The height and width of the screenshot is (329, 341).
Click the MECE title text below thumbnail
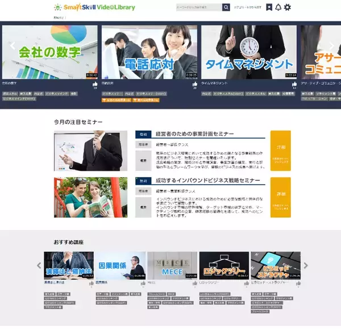coord(151,282)
